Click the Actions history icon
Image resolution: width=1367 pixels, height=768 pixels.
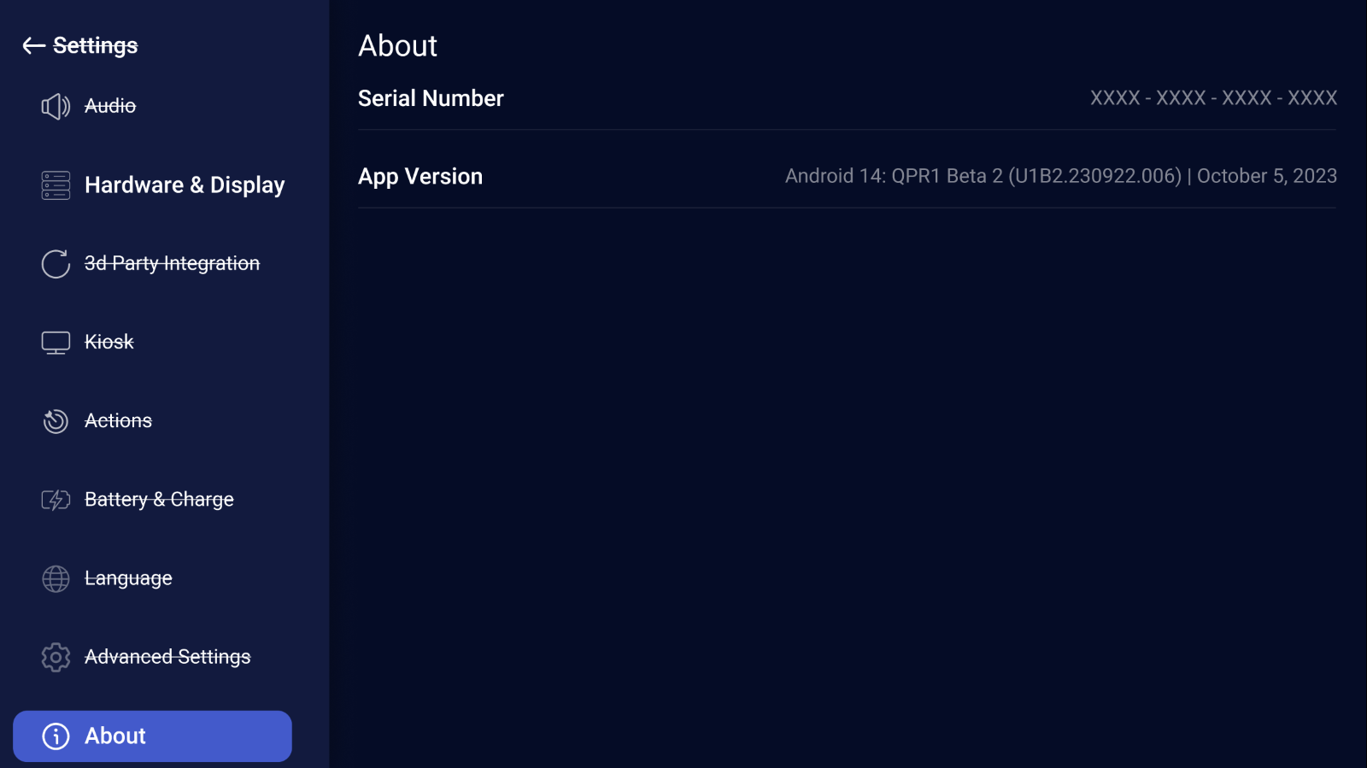(x=56, y=421)
